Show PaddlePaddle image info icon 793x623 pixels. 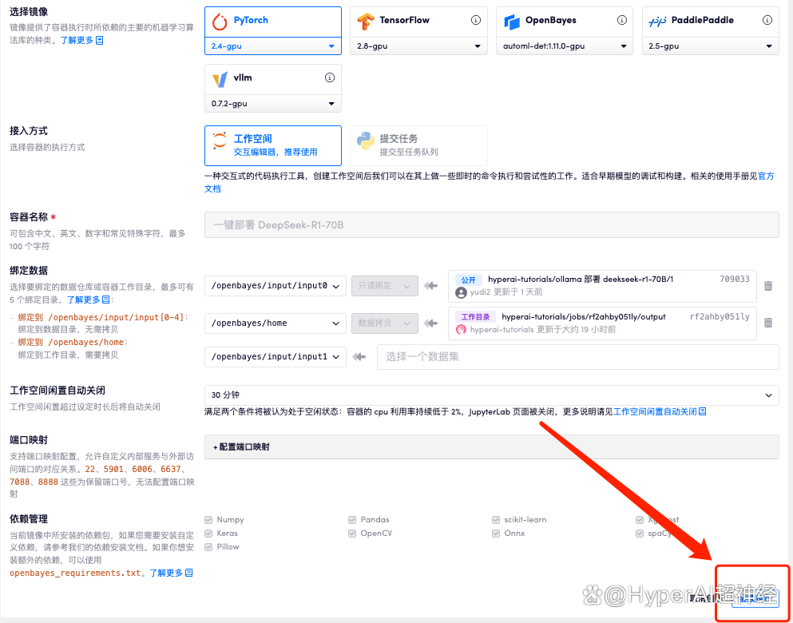click(767, 20)
